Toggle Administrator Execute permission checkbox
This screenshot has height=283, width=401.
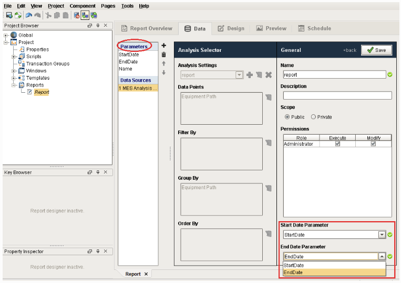[x=337, y=144]
